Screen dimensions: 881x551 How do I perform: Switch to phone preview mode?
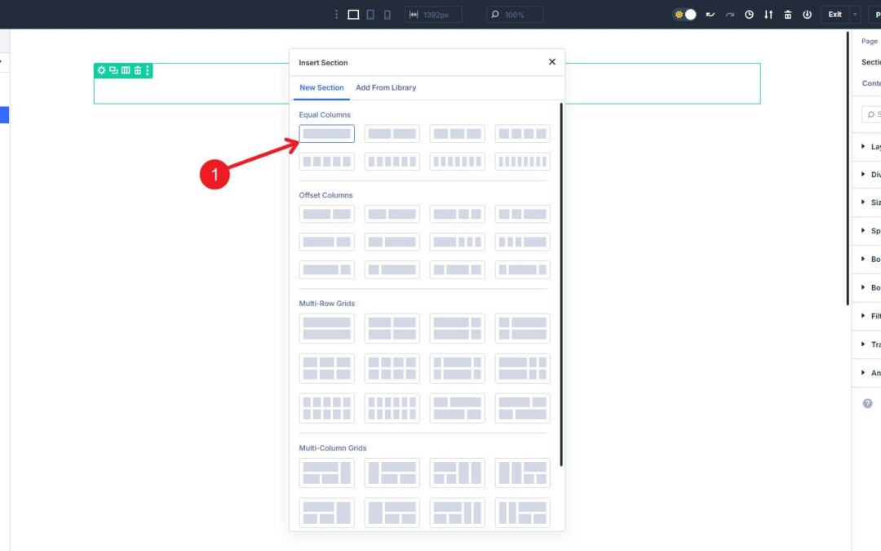(387, 14)
